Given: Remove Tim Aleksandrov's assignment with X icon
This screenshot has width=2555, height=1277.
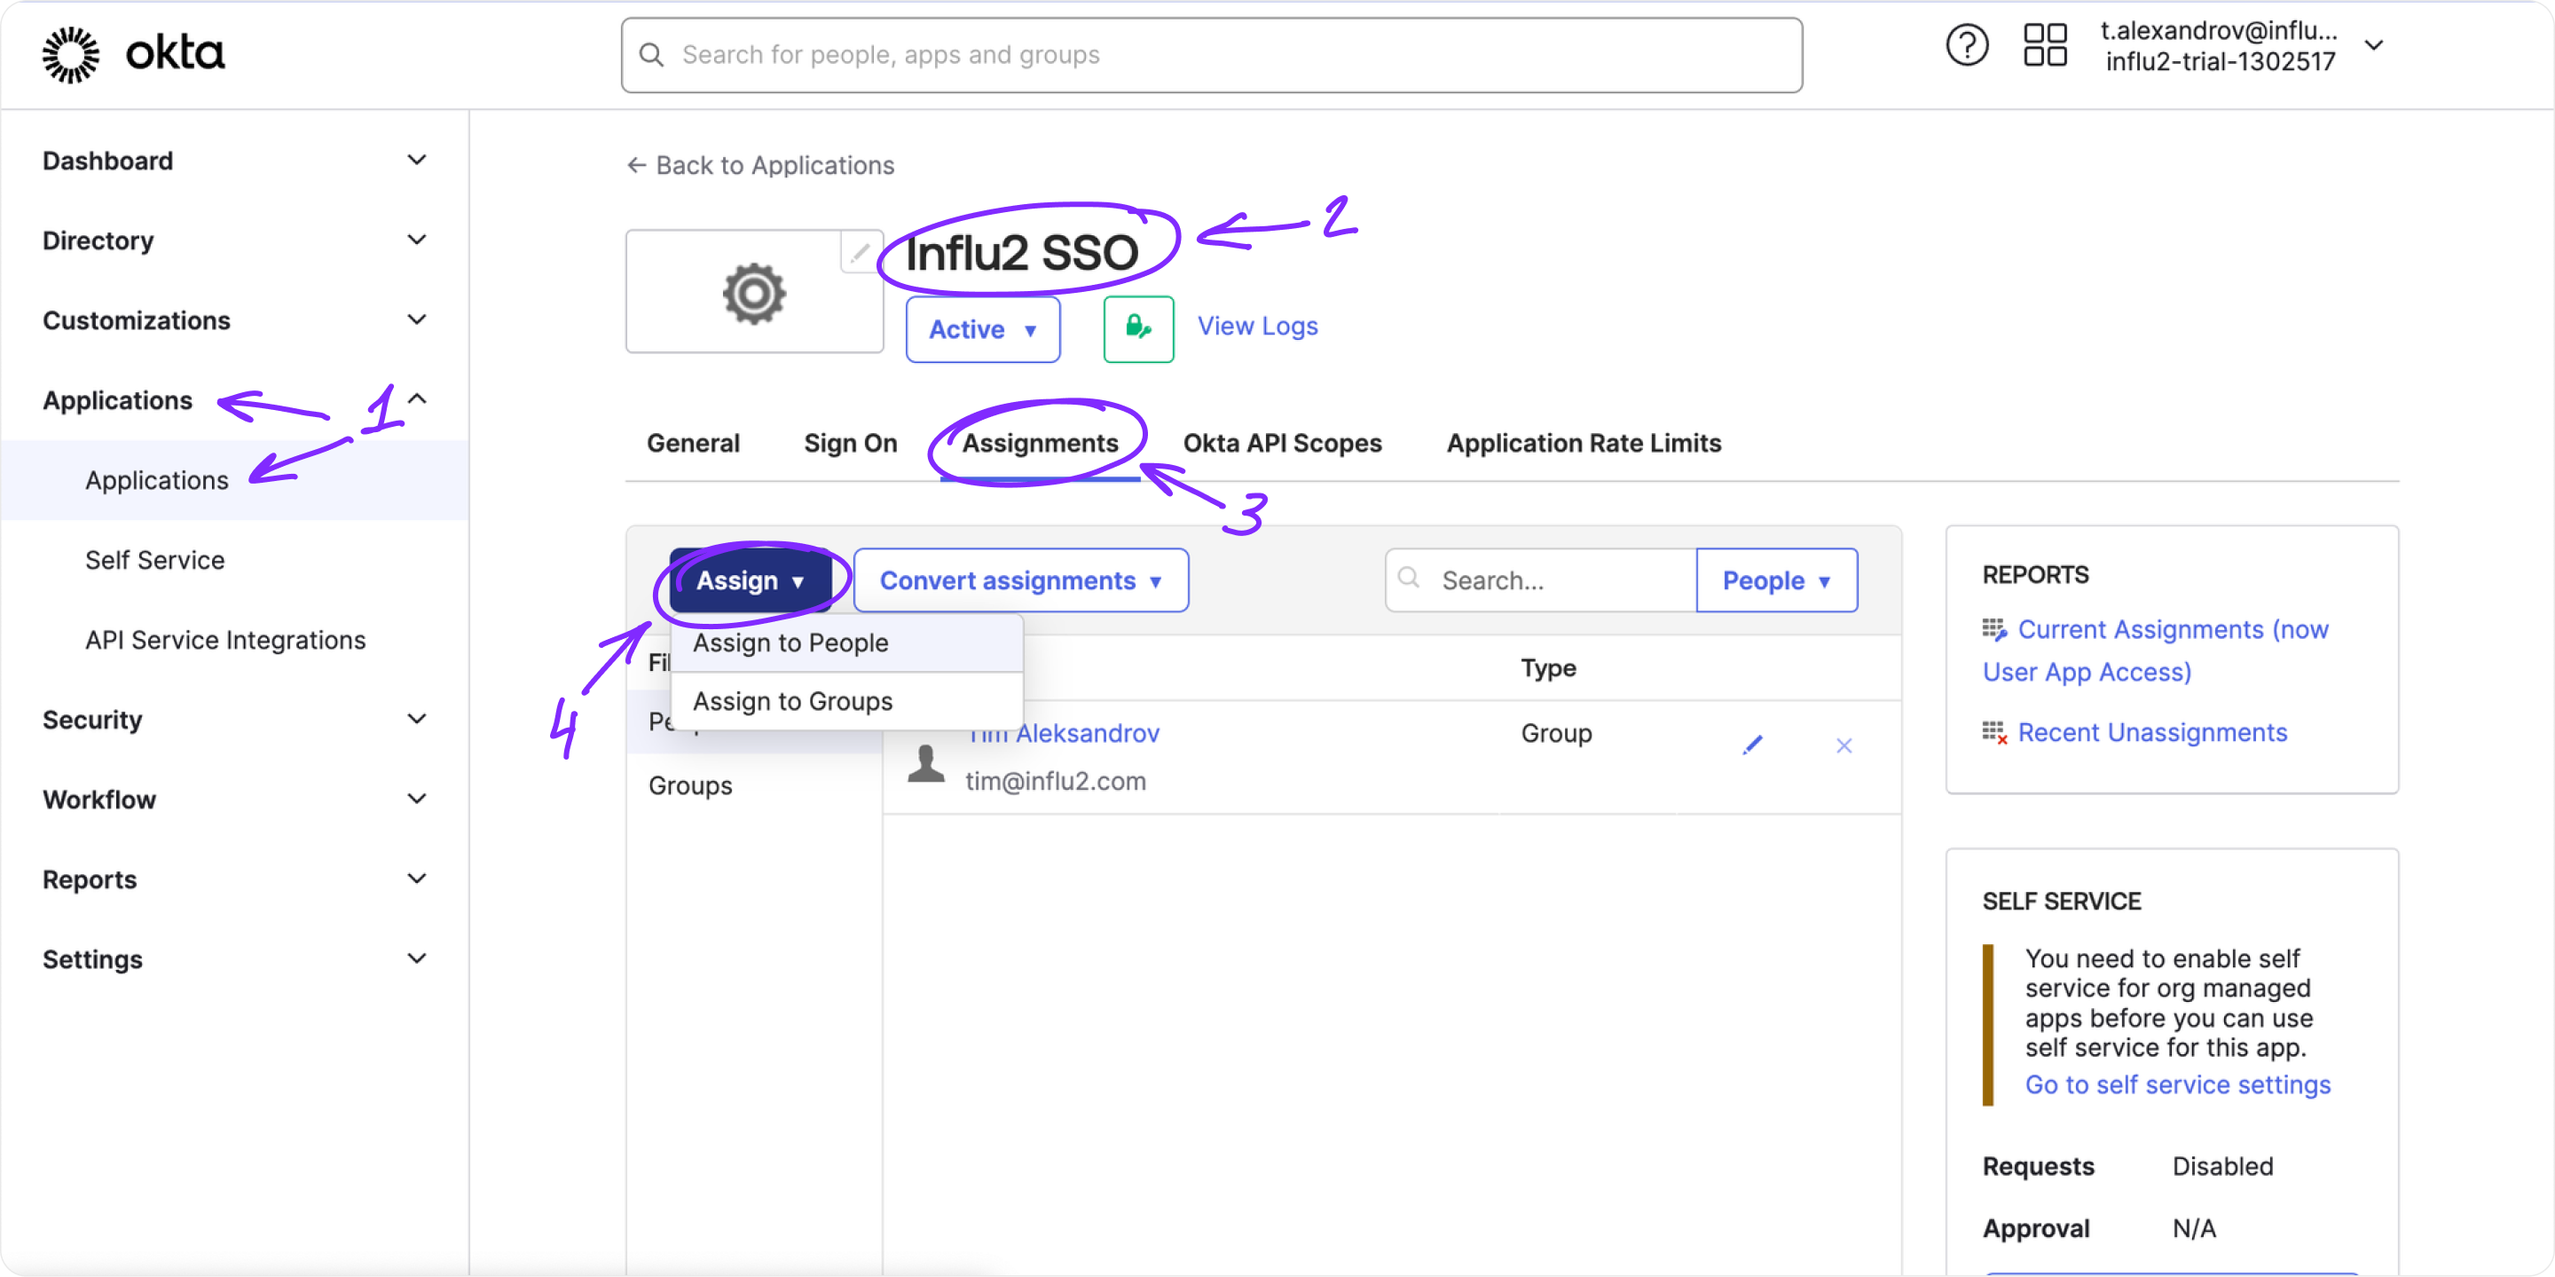Looking at the screenshot, I should click(x=1844, y=745).
